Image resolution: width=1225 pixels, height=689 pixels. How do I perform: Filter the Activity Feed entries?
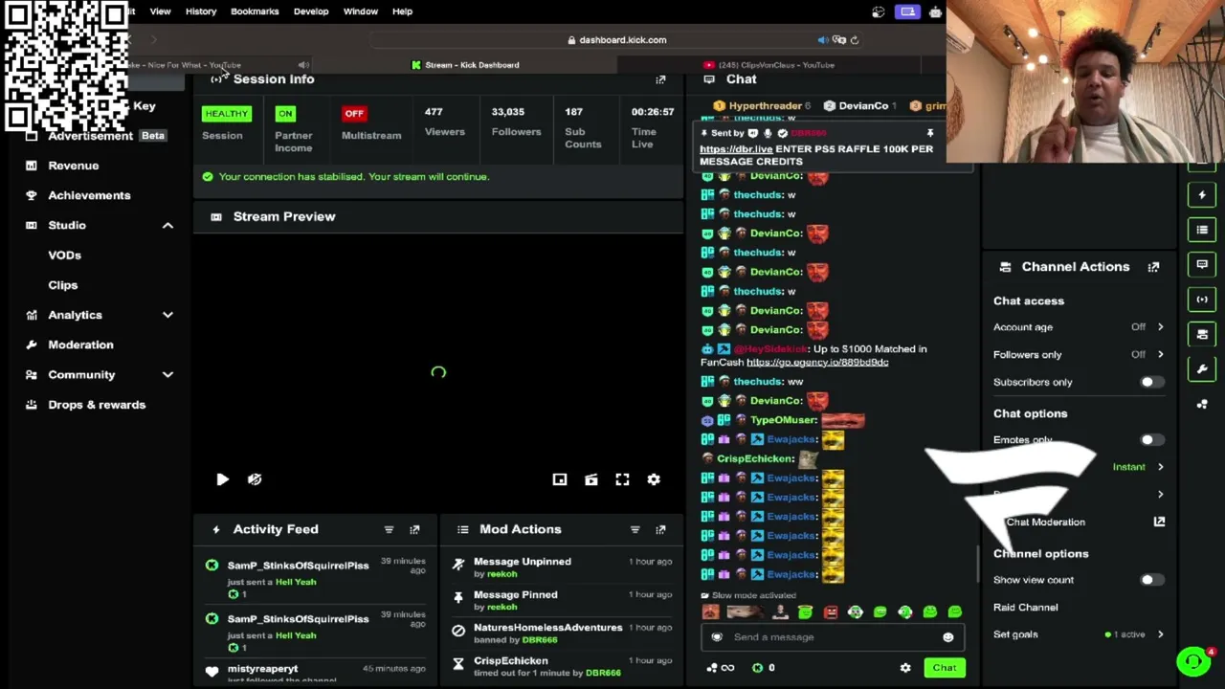click(389, 529)
